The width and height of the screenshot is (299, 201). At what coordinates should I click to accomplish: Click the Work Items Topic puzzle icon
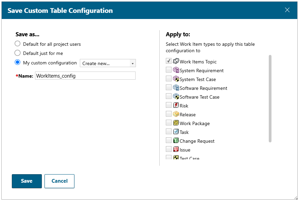[x=176, y=61]
